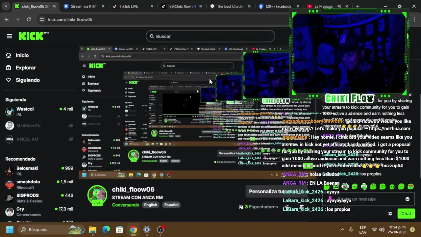Open network Wi-Fi tray icon
This screenshot has height=237, width=421.
[374, 229]
